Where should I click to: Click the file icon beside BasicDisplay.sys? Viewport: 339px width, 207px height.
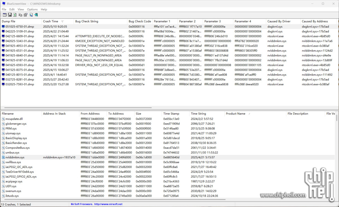3,138
